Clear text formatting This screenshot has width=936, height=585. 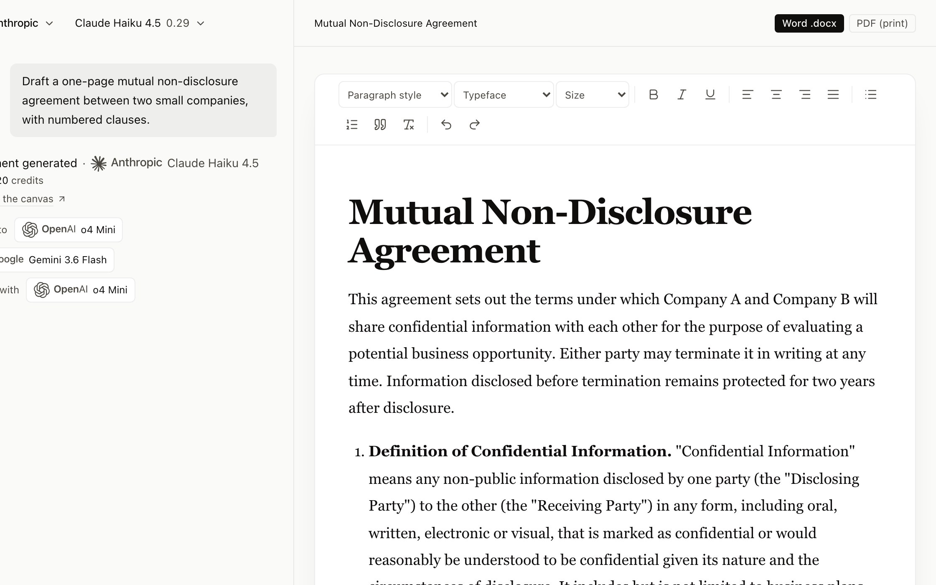tap(409, 125)
